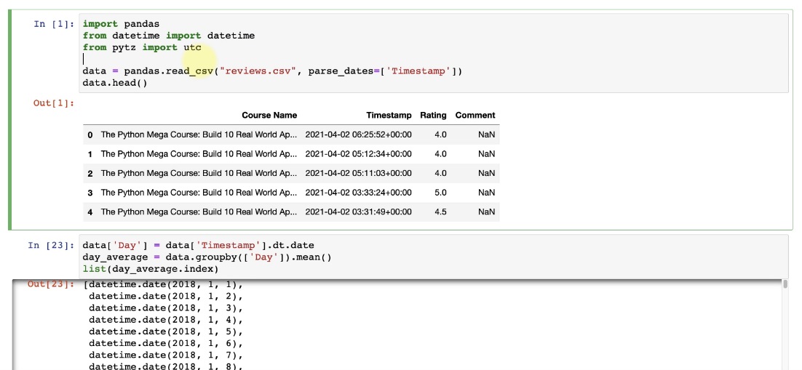Click the NaN comment cell in row 0
The image size is (802, 370).
click(486, 135)
